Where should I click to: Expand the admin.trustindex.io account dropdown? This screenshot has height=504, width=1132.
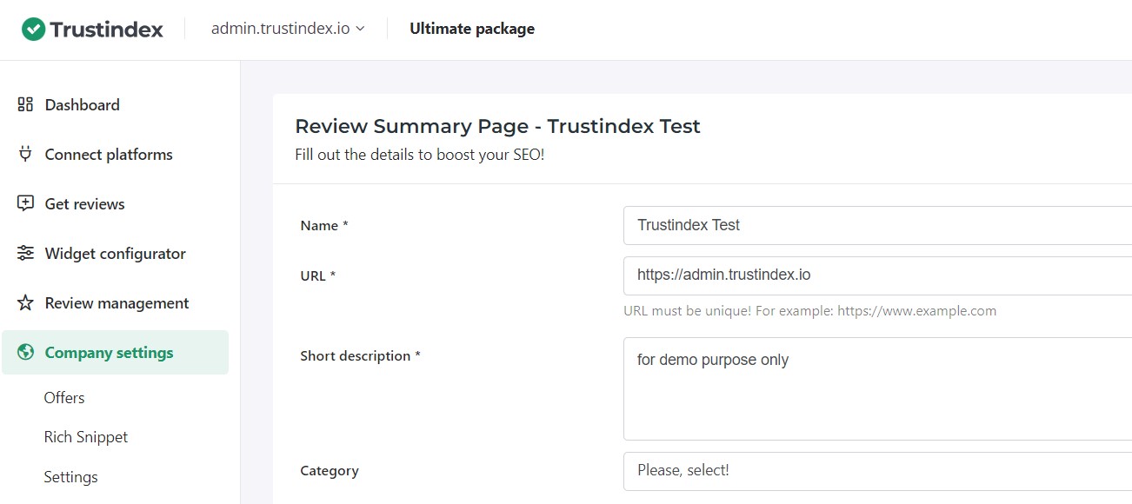[288, 29]
